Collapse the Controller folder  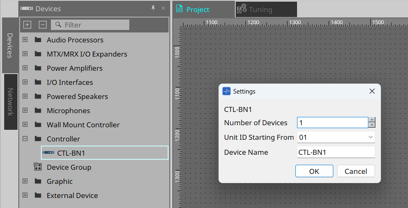25,139
